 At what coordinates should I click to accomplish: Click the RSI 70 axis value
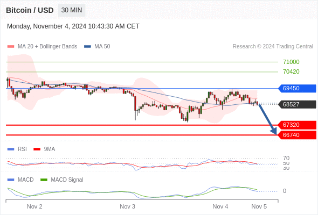286,158
